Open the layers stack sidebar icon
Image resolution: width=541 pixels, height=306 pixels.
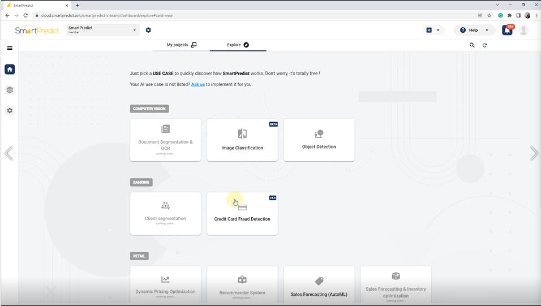(x=10, y=90)
